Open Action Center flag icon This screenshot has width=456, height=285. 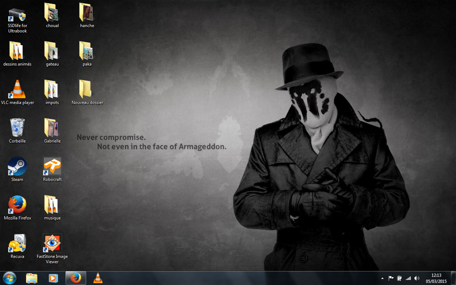pos(391,278)
